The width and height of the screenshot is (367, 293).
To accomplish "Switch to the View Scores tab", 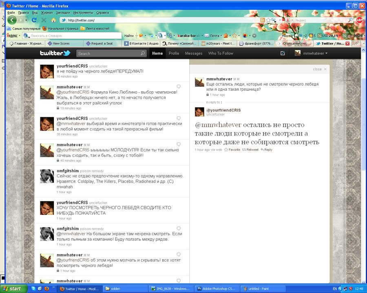I will coord(64,44).
